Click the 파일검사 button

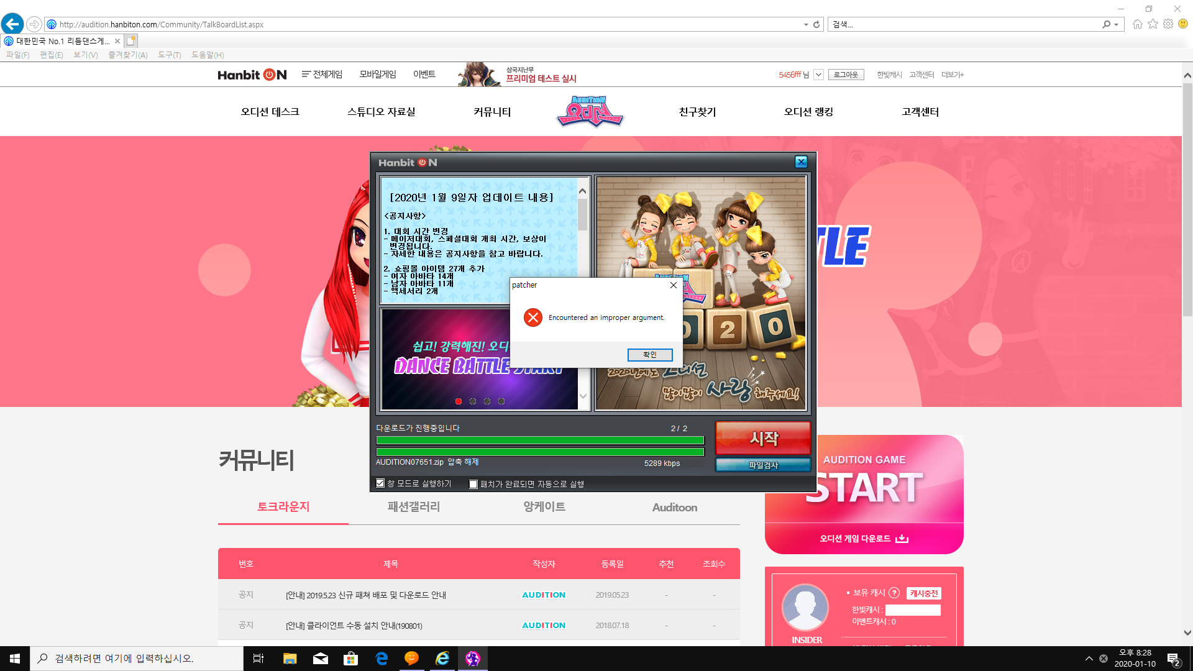[x=763, y=465]
